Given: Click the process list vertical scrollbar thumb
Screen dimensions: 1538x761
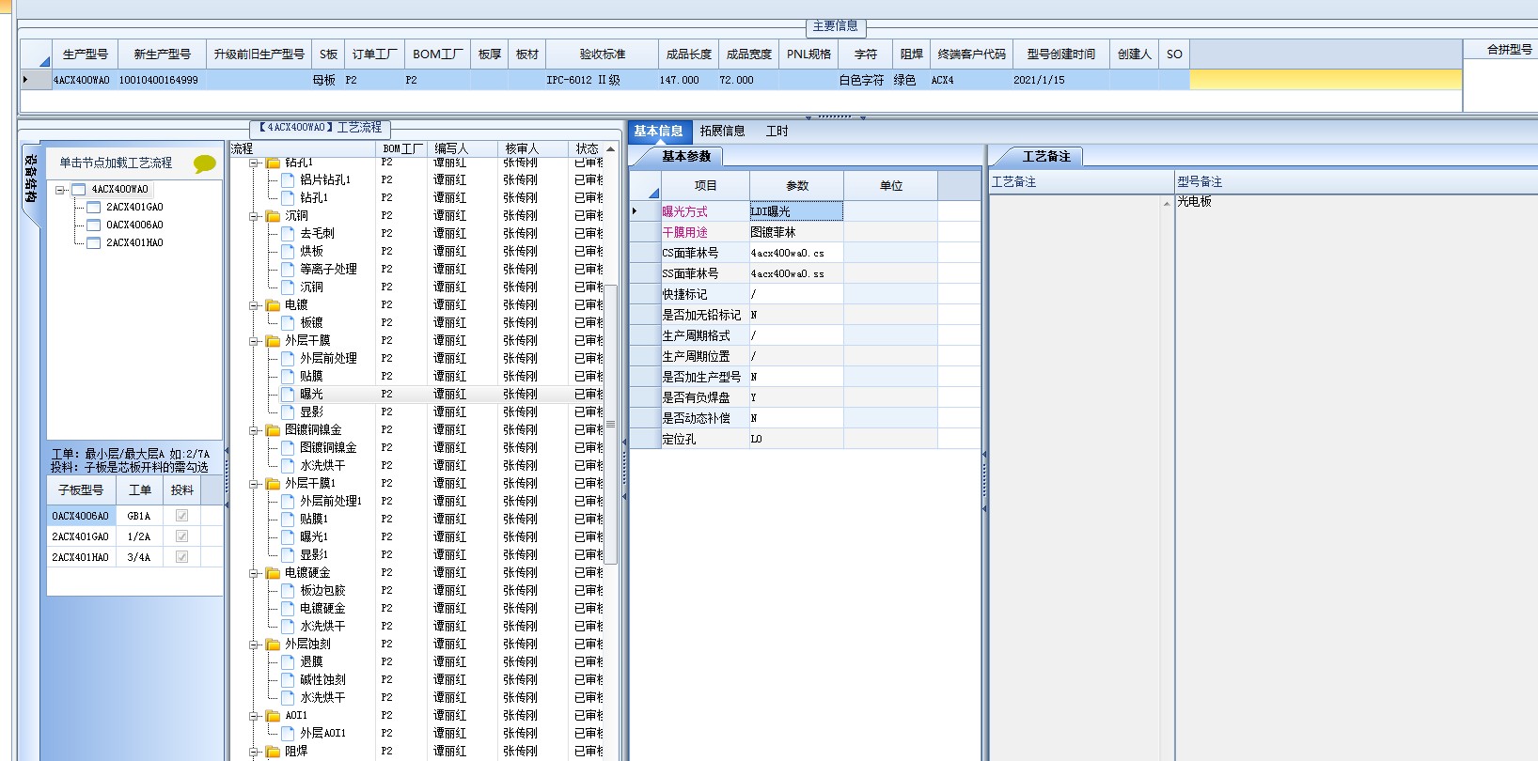Looking at the screenshot, I should tap(610, 424).
